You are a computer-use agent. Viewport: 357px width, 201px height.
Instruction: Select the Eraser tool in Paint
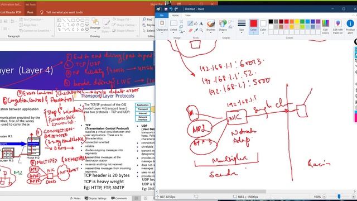click(x=190, y=30)
